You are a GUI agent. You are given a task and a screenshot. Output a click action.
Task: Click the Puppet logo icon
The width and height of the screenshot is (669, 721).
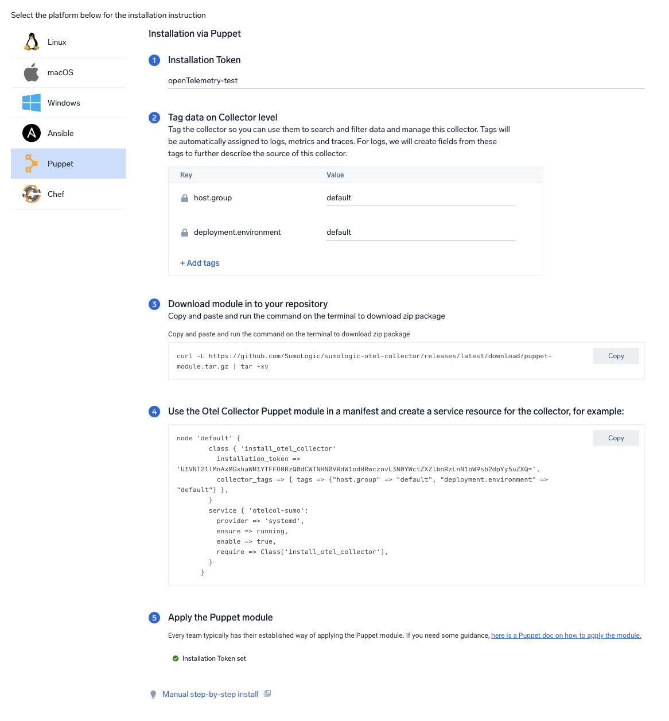(32, 164)
